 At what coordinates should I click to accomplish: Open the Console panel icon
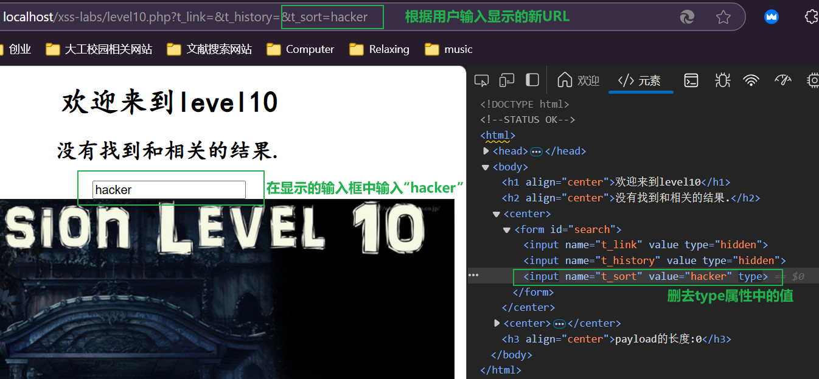(x=691, y=80)
